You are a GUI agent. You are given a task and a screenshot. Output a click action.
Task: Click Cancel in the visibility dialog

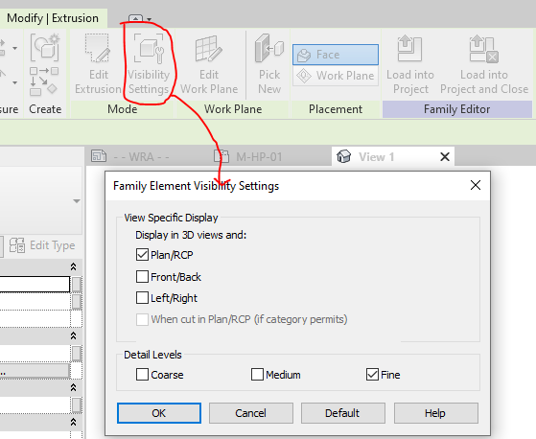(251, 413)
